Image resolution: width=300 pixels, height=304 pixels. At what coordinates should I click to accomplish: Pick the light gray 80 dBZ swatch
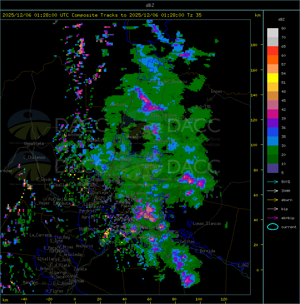273,32
